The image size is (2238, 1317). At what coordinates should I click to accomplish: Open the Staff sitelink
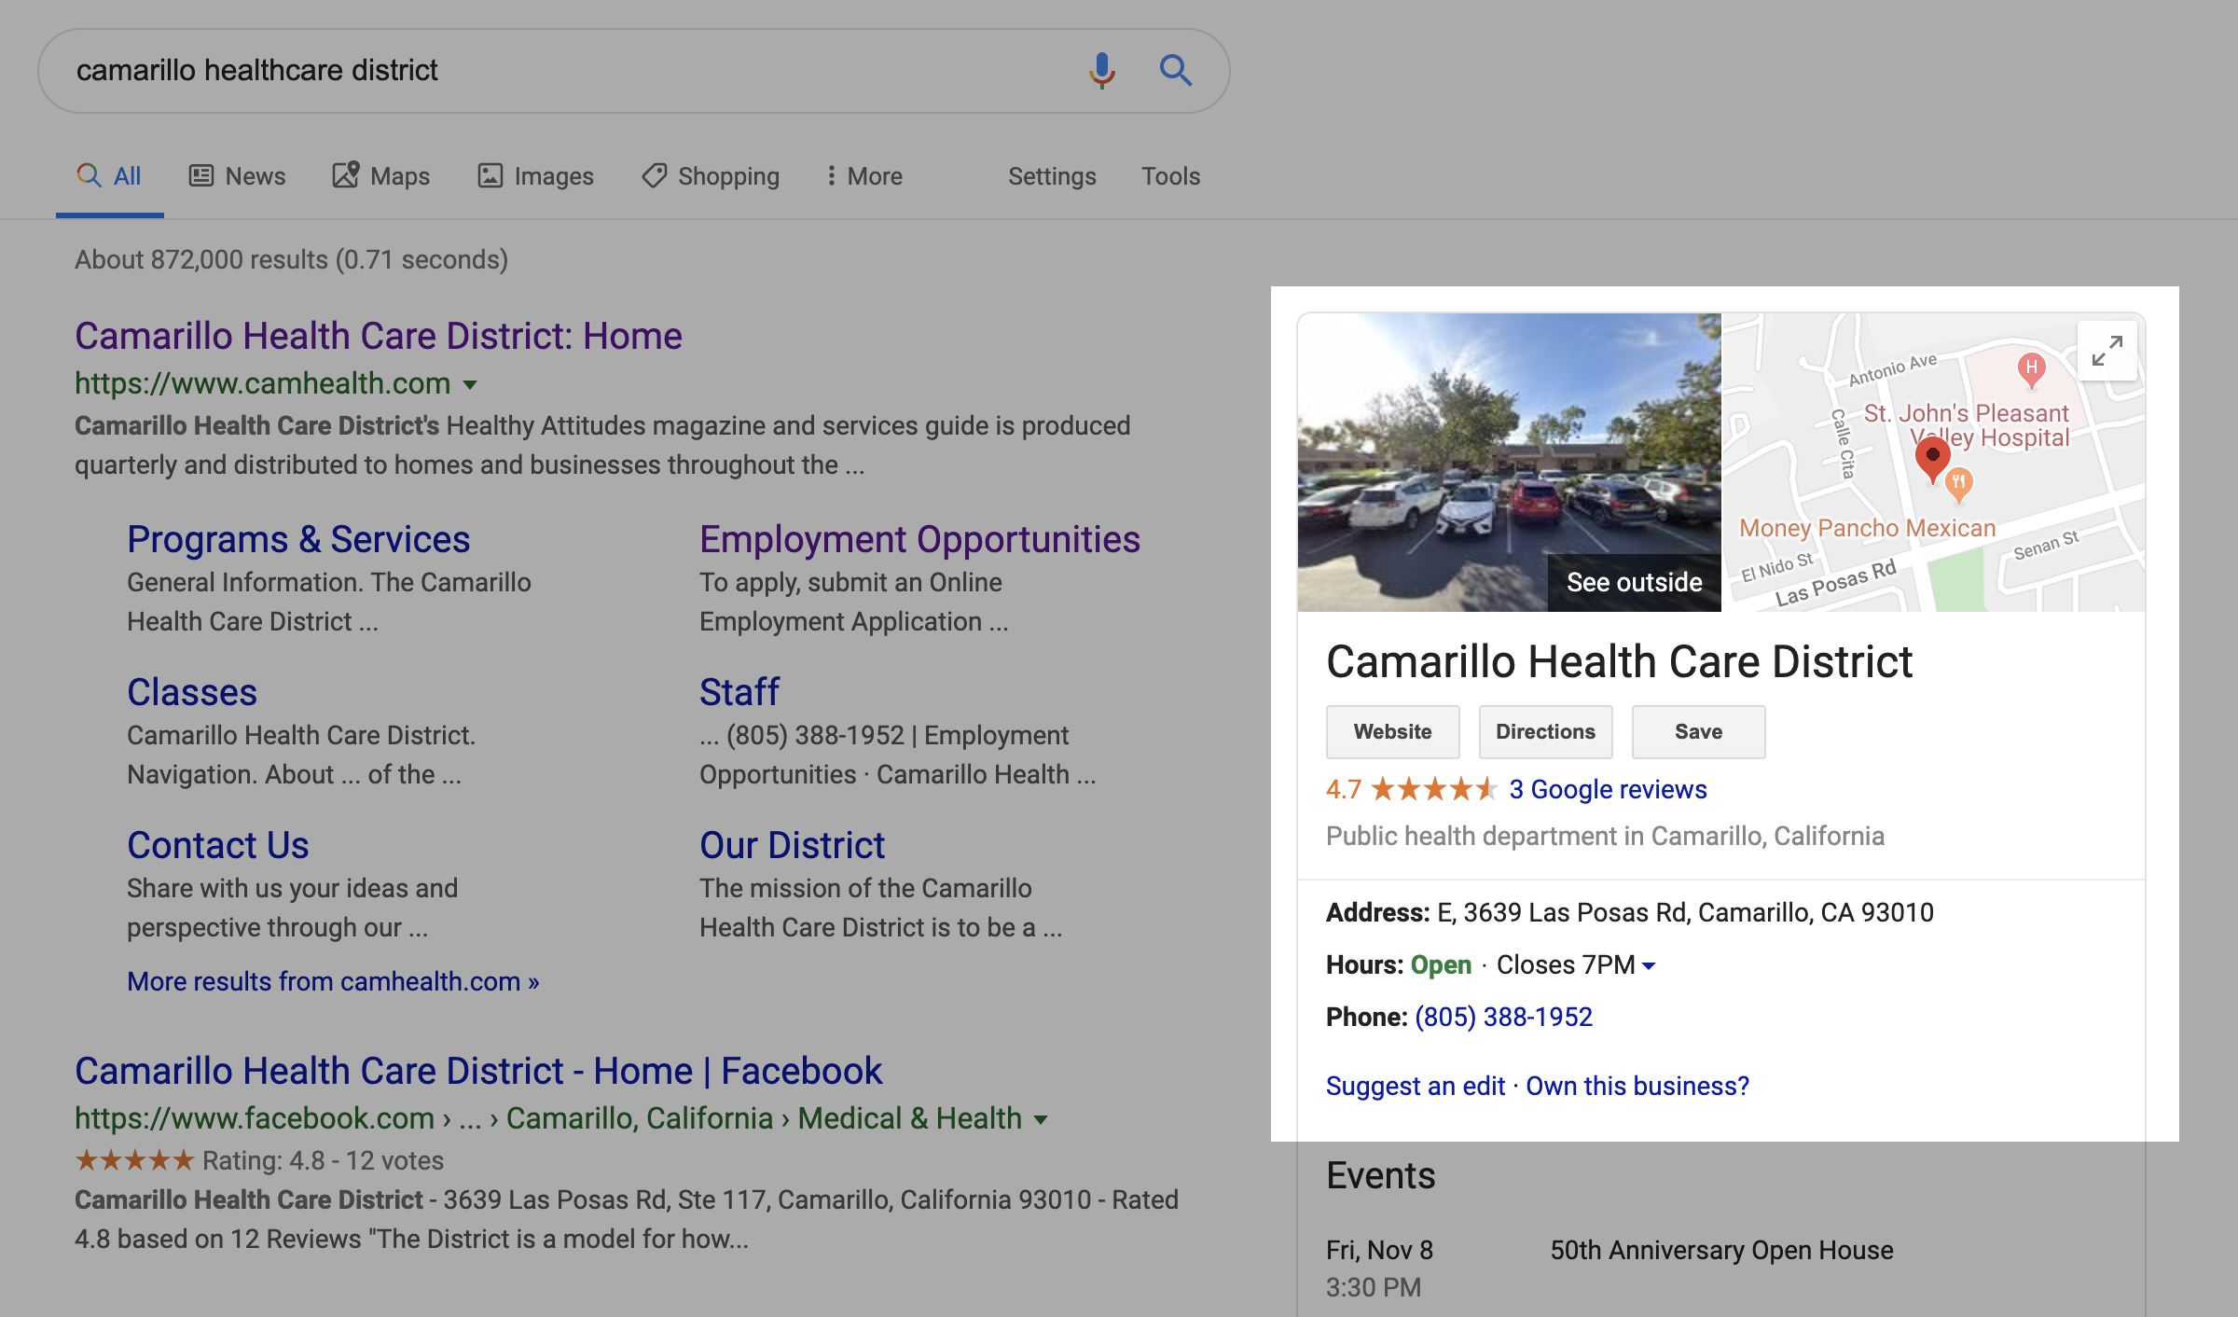point(739,692)
